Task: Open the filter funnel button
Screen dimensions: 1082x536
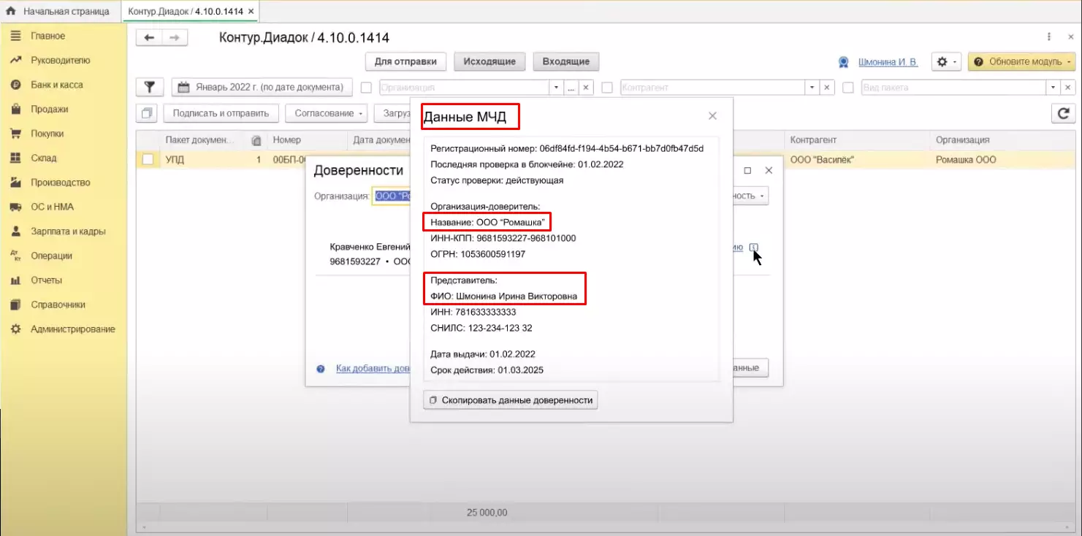Action: pos(150,88)
